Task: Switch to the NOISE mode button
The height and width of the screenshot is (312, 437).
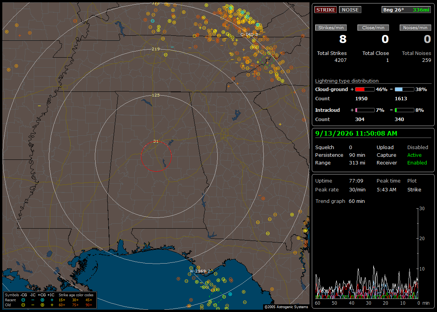Action: 350,10
